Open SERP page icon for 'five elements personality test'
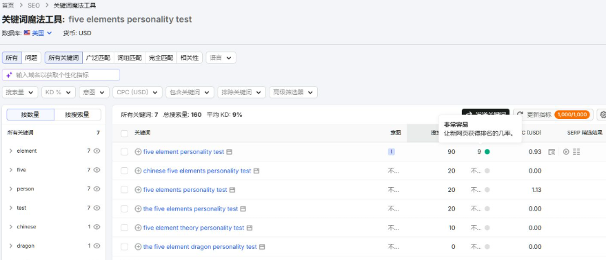This screenshot has width=606, height=260. (232, 190)
